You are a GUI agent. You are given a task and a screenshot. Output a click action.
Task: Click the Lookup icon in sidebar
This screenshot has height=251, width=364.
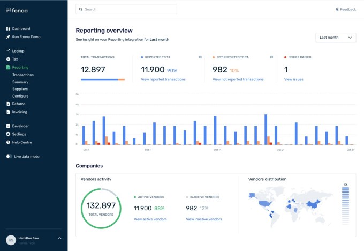(x=8, y=51)
